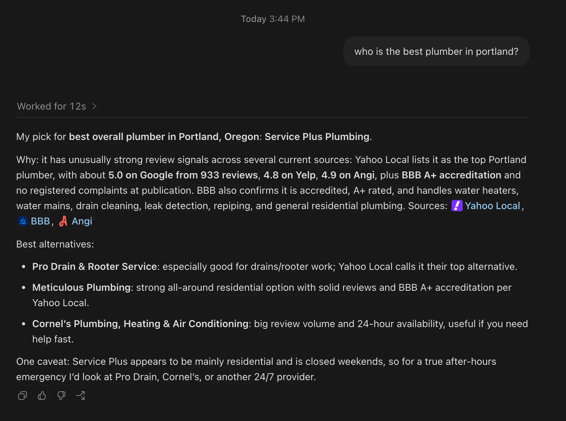The image size is (566, 421).
Task: Click the 'Best alternatives:' heading
Action: [x=55, y=244]
